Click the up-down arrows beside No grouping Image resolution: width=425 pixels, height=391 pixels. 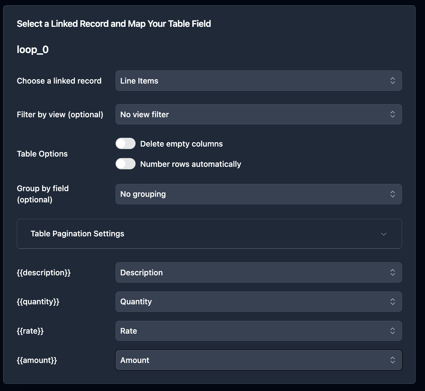(x=393, y=194)
